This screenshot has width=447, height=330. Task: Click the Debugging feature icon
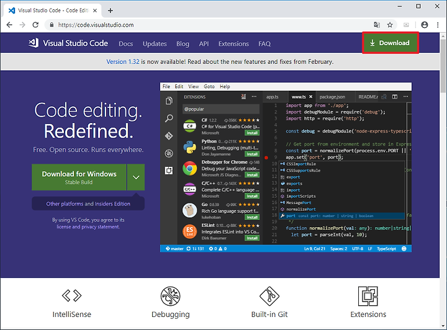point(170,296)
